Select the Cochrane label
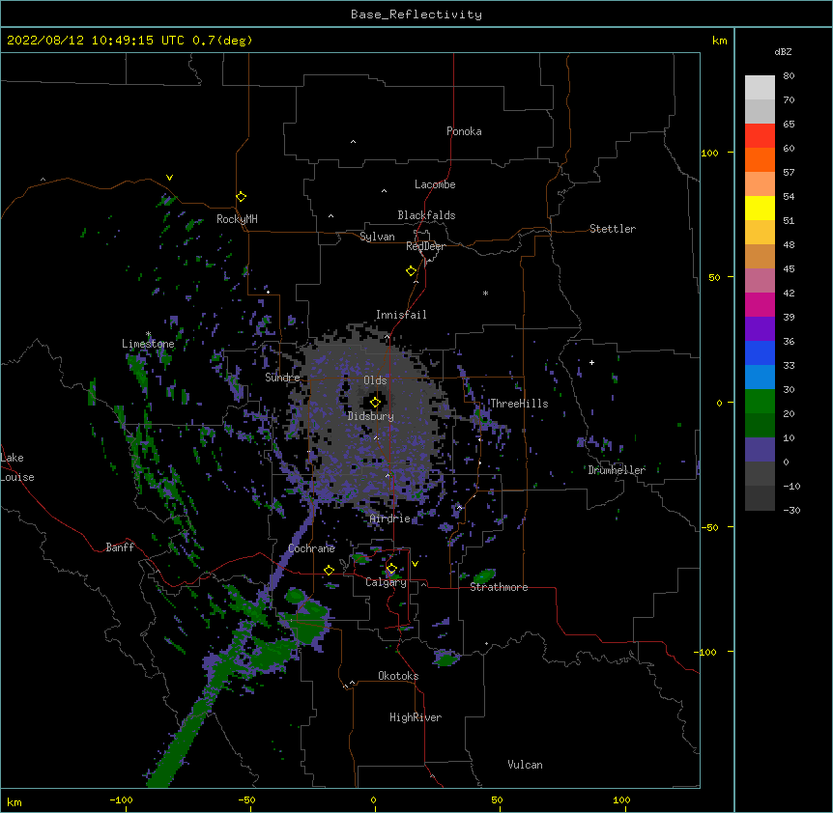The image size is (833, 813). tap(311, 548)
